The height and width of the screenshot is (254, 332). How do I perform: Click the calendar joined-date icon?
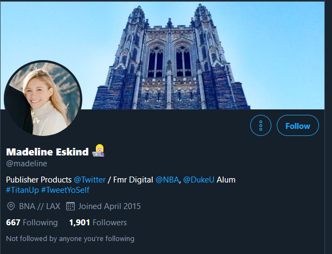tap(70, 206)
